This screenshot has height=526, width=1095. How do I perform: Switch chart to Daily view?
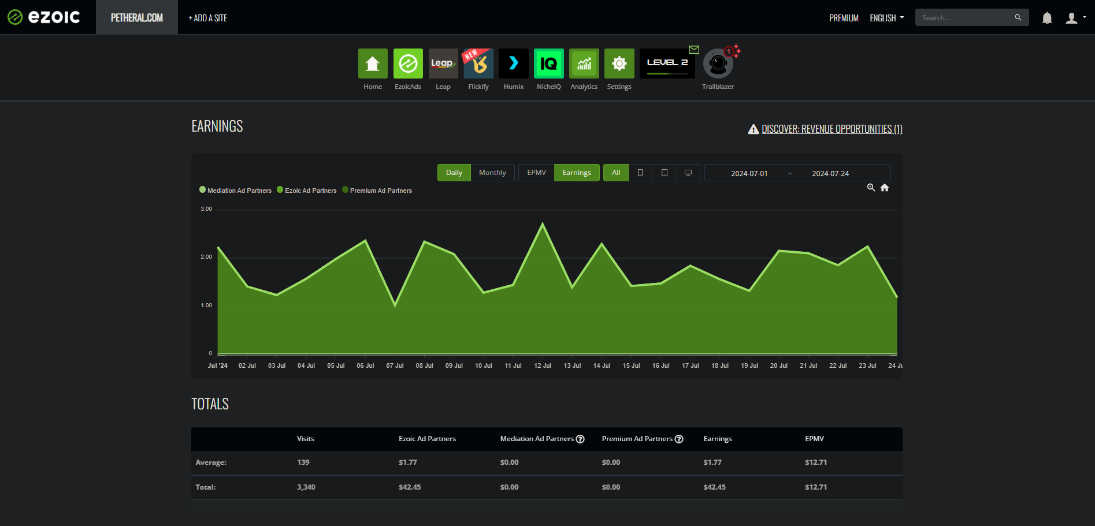[454, 173]
